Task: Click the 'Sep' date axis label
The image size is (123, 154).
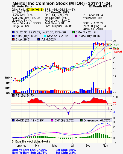Action: pyautogui.click(x=88, y=146)
